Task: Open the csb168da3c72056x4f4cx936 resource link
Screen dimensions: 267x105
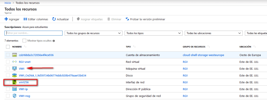Action: (x=37, y=55)
